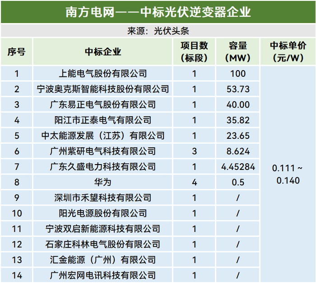Click the cell 广州宏网电讯科技有限公司
Viewport: 316px width, 283px height.
tap(103, 275)
